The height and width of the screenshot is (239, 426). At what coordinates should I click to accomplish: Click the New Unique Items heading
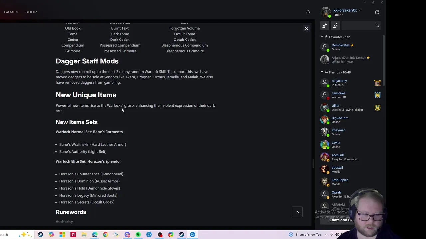[x=86, y=95]
